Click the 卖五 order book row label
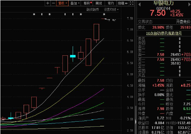The width and height of the screenshot is (191, 134). 142,39
